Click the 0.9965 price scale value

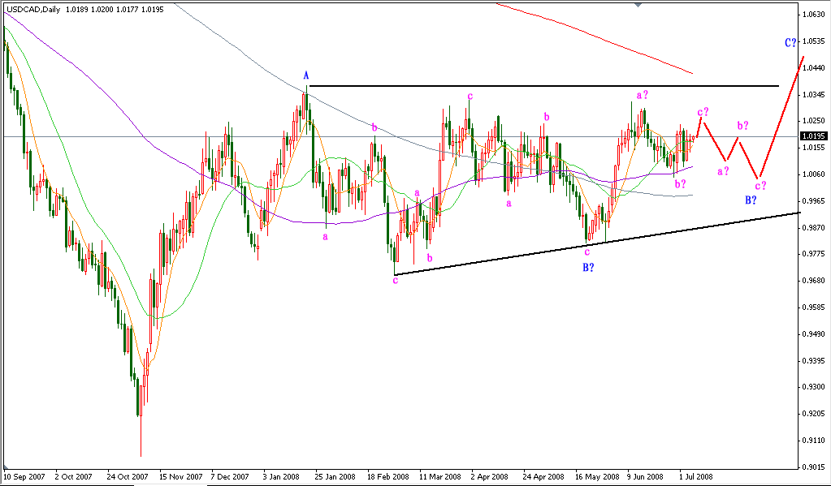813,200
